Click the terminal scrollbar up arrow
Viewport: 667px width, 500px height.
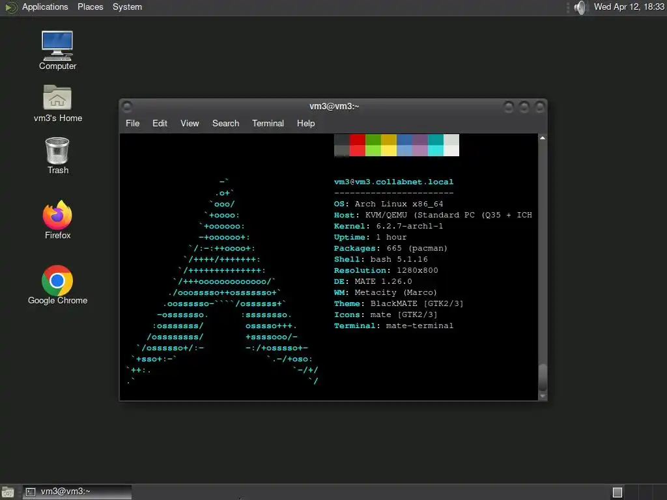point(543,138)
